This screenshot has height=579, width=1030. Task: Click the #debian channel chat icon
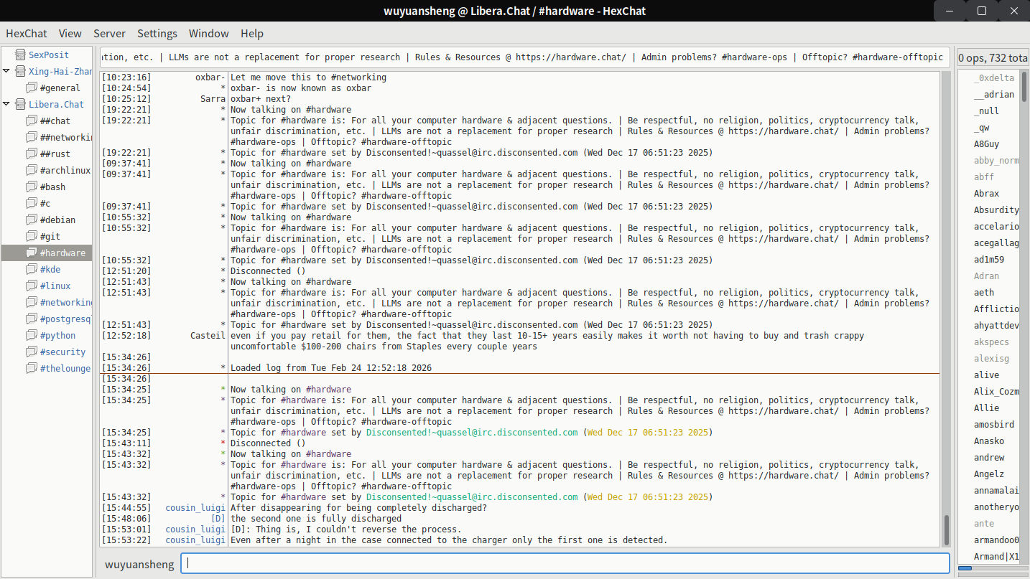pos(32,220)
